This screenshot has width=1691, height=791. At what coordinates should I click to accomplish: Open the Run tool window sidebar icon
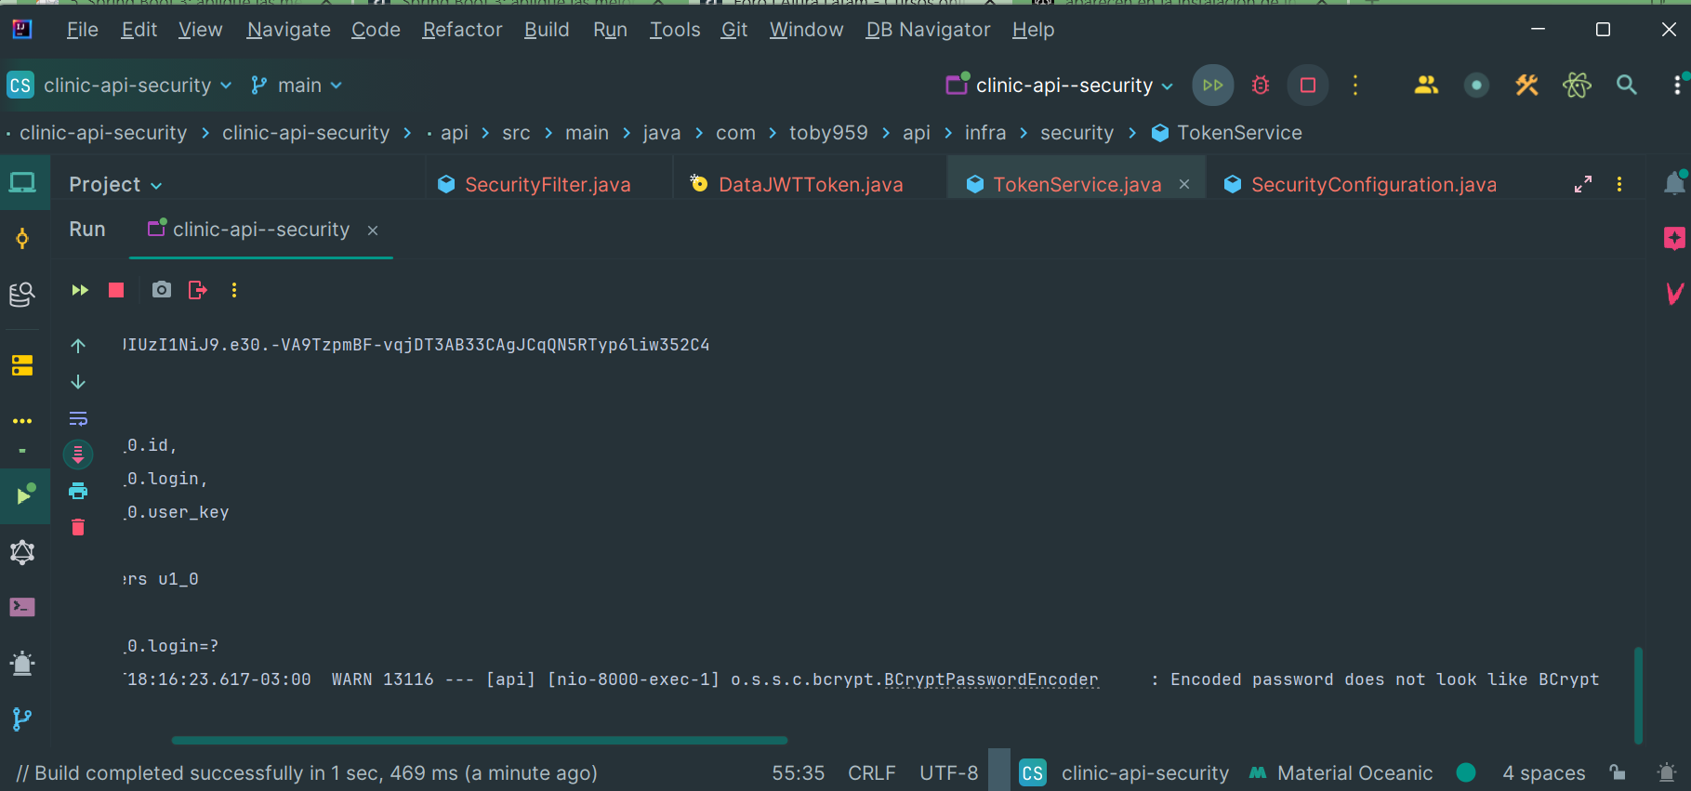point(24,495)
